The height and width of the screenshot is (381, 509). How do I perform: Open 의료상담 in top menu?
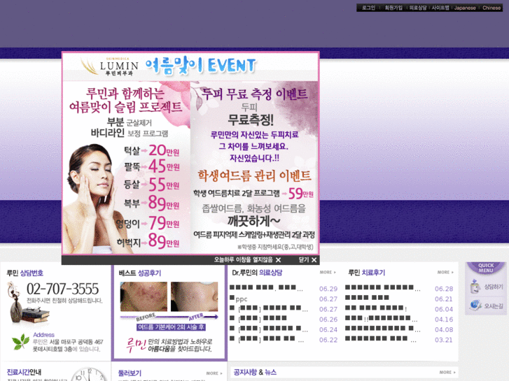pos(417,8)
